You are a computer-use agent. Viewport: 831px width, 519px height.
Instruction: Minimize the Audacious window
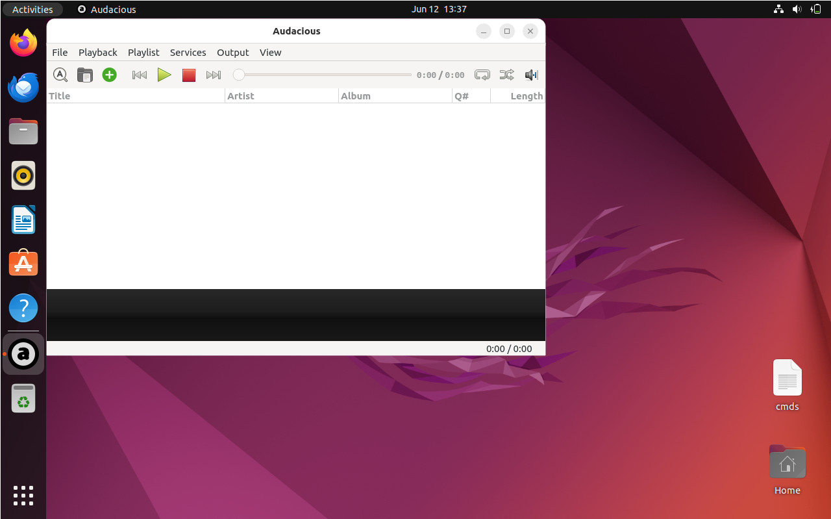click(x=484, y=31)
